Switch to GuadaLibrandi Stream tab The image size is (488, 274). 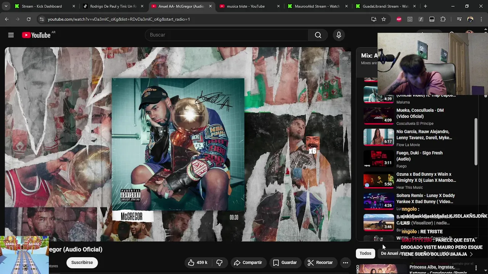click(385, 6)
